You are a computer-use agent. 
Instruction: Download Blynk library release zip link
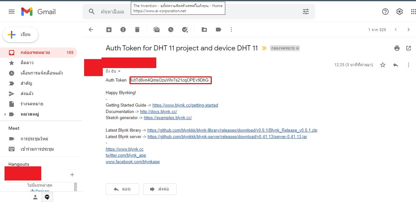click(232, 130)
